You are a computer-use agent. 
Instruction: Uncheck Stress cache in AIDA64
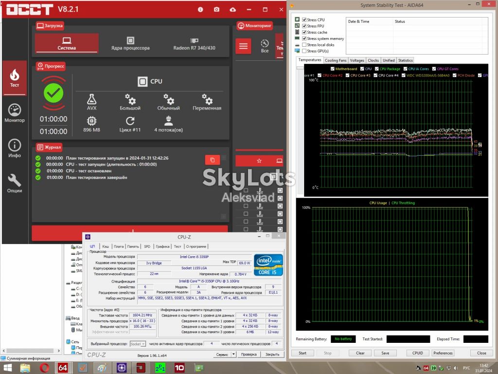[x=304, y=32]
